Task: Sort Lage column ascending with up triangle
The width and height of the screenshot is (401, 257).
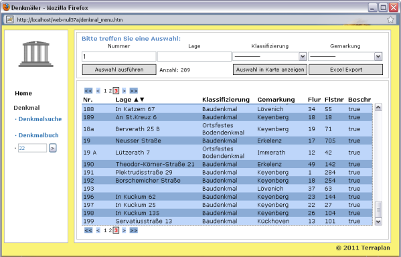Action: (x=136, y=100)
